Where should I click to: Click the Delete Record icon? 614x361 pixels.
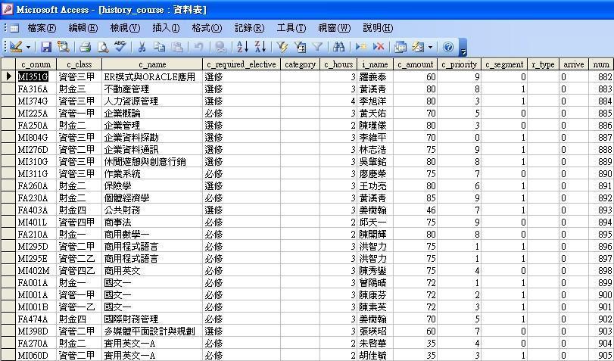pos(379,47)
